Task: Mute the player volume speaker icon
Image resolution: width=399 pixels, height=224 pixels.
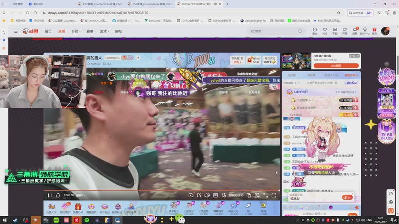Action: 207,195
